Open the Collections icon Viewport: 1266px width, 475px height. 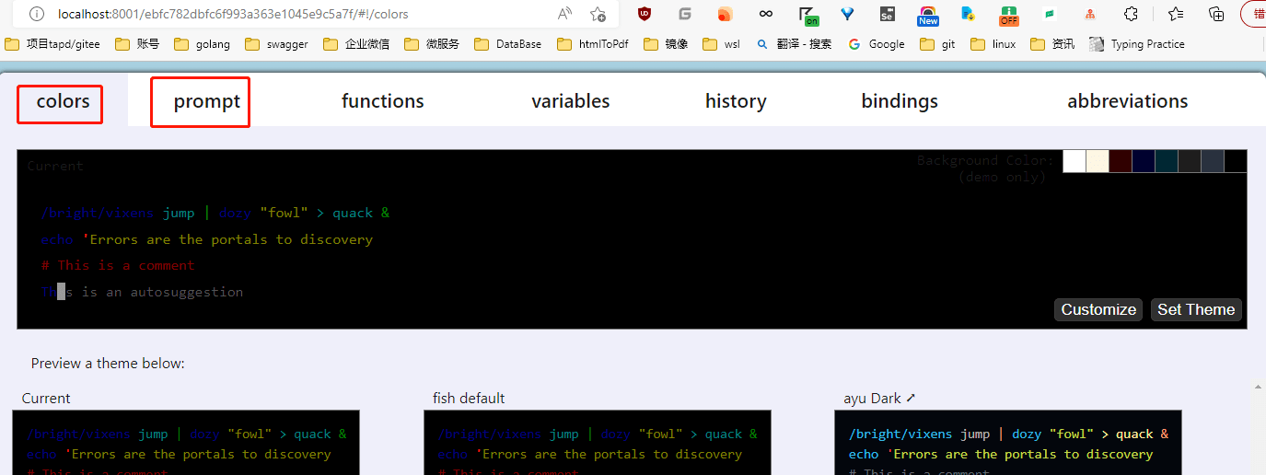click(1216, 14)
